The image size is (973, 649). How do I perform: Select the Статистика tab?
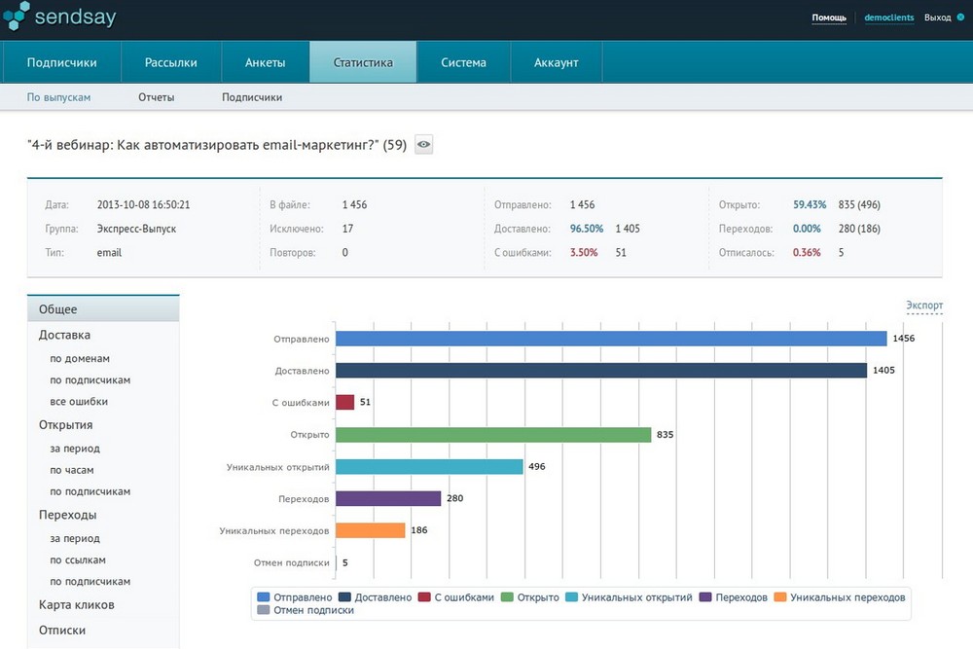coord(363,62)
